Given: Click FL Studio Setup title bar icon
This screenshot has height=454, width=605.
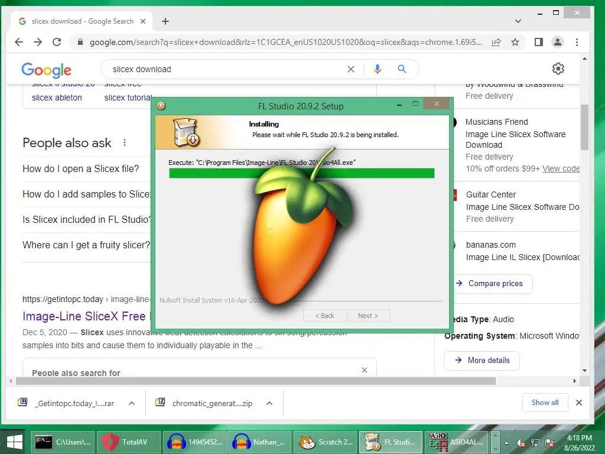Looking at the screenshot, I should coord(161,105).
